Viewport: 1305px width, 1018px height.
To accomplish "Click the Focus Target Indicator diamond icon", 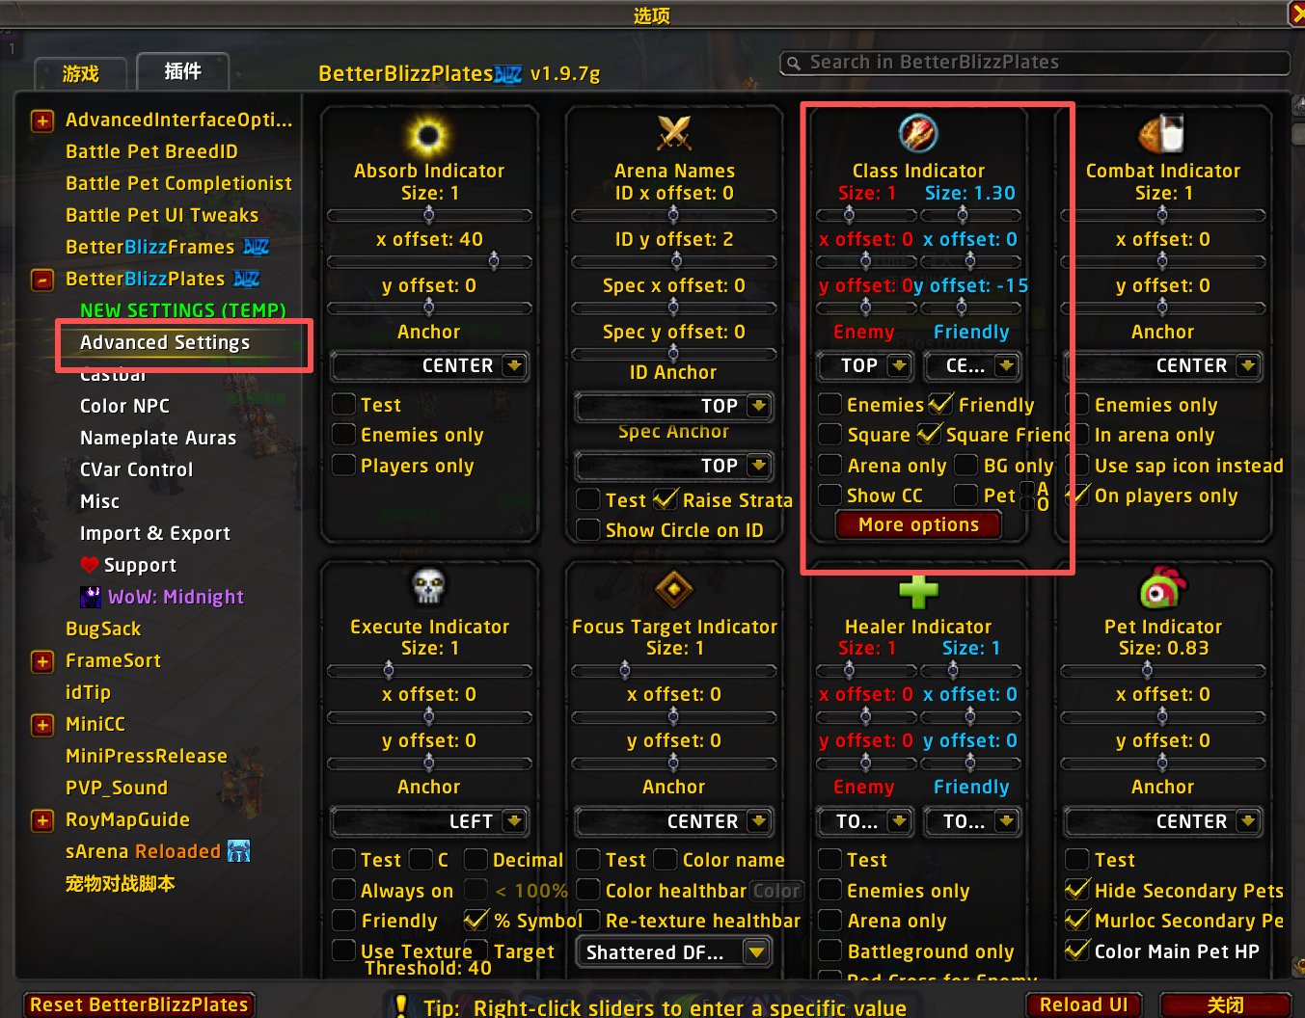I will [674, 588].
